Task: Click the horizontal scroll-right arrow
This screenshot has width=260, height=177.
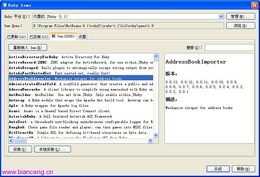Action: (x=151, y=140)
